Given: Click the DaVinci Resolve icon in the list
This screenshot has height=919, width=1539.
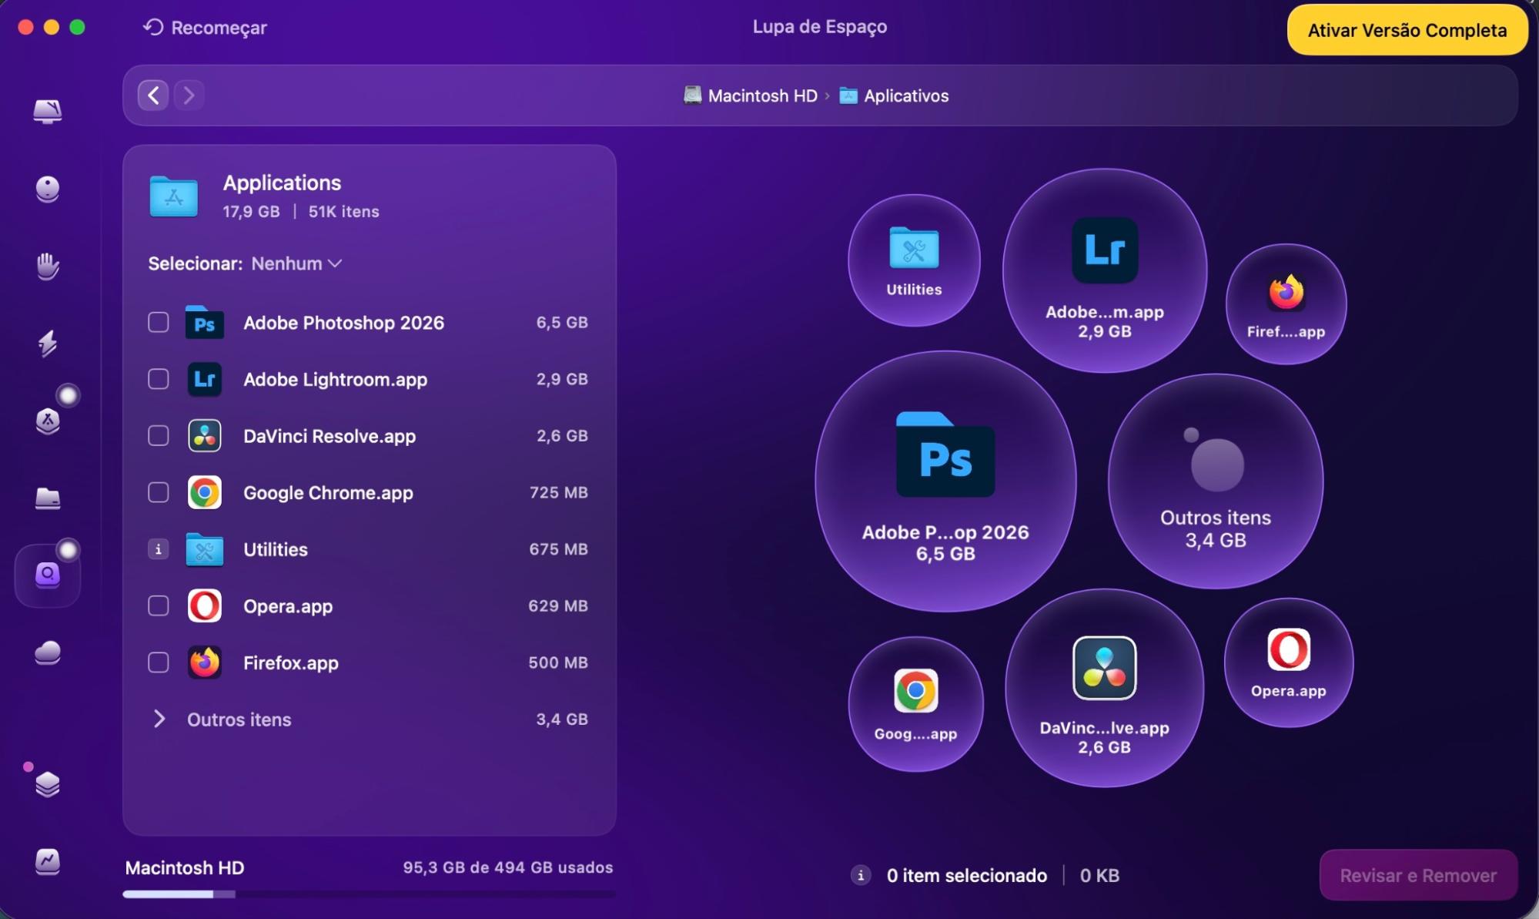Looking at the screenshot, I should [205, 436].
